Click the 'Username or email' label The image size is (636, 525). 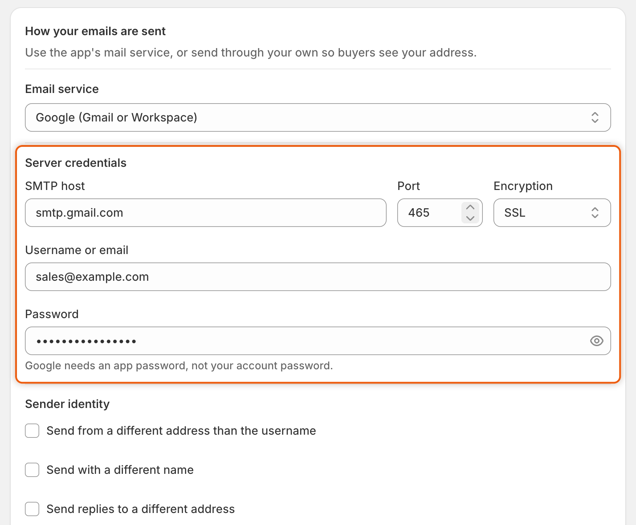[77, 250]
